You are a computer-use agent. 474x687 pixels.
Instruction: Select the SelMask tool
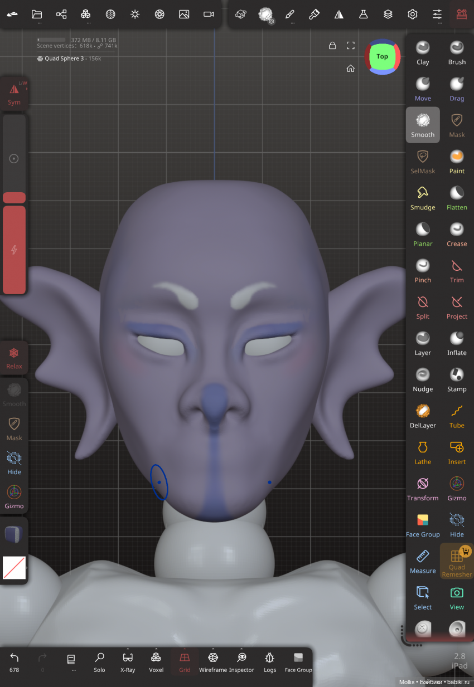pos(423,162)
